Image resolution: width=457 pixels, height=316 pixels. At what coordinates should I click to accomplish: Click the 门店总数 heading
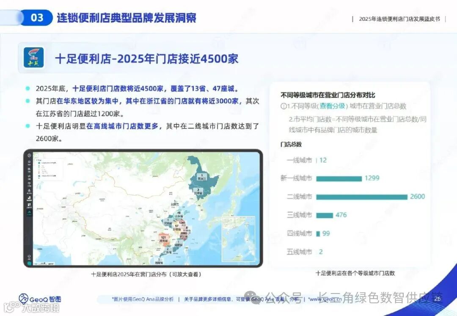pyautogui.click(x=291, y=144)
